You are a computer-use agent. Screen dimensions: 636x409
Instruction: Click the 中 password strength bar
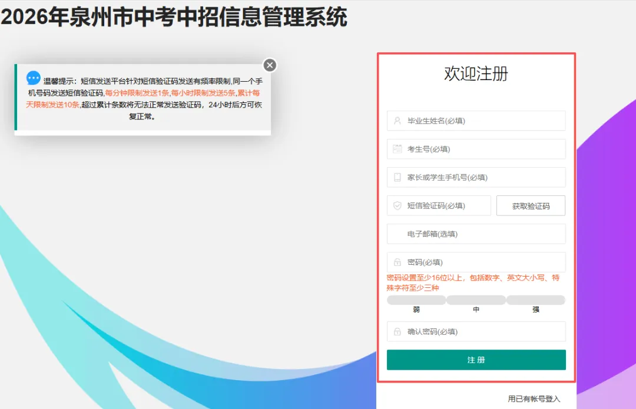coord(476,300)
